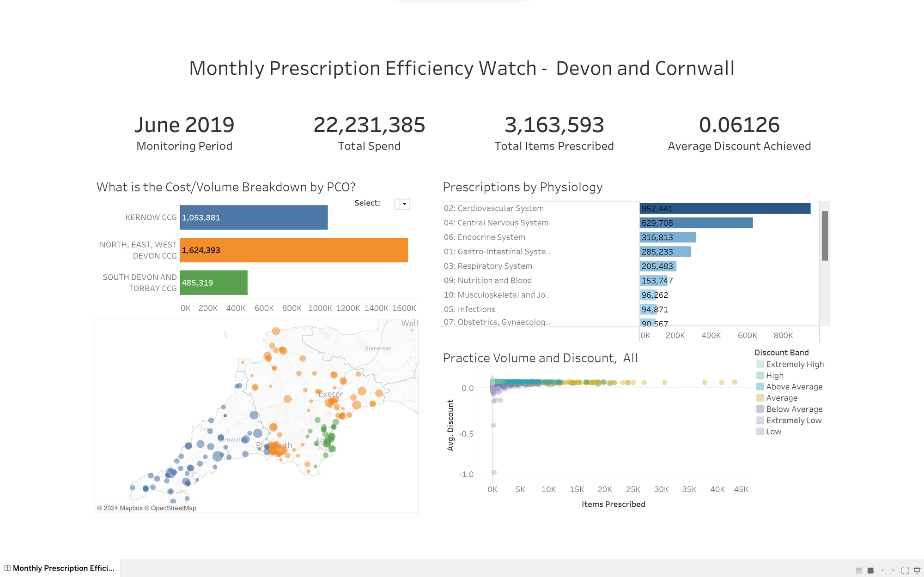This screenshot has width=924, height=577.
Task: Click the Mapbox attribution link
Action: point(131,508)
